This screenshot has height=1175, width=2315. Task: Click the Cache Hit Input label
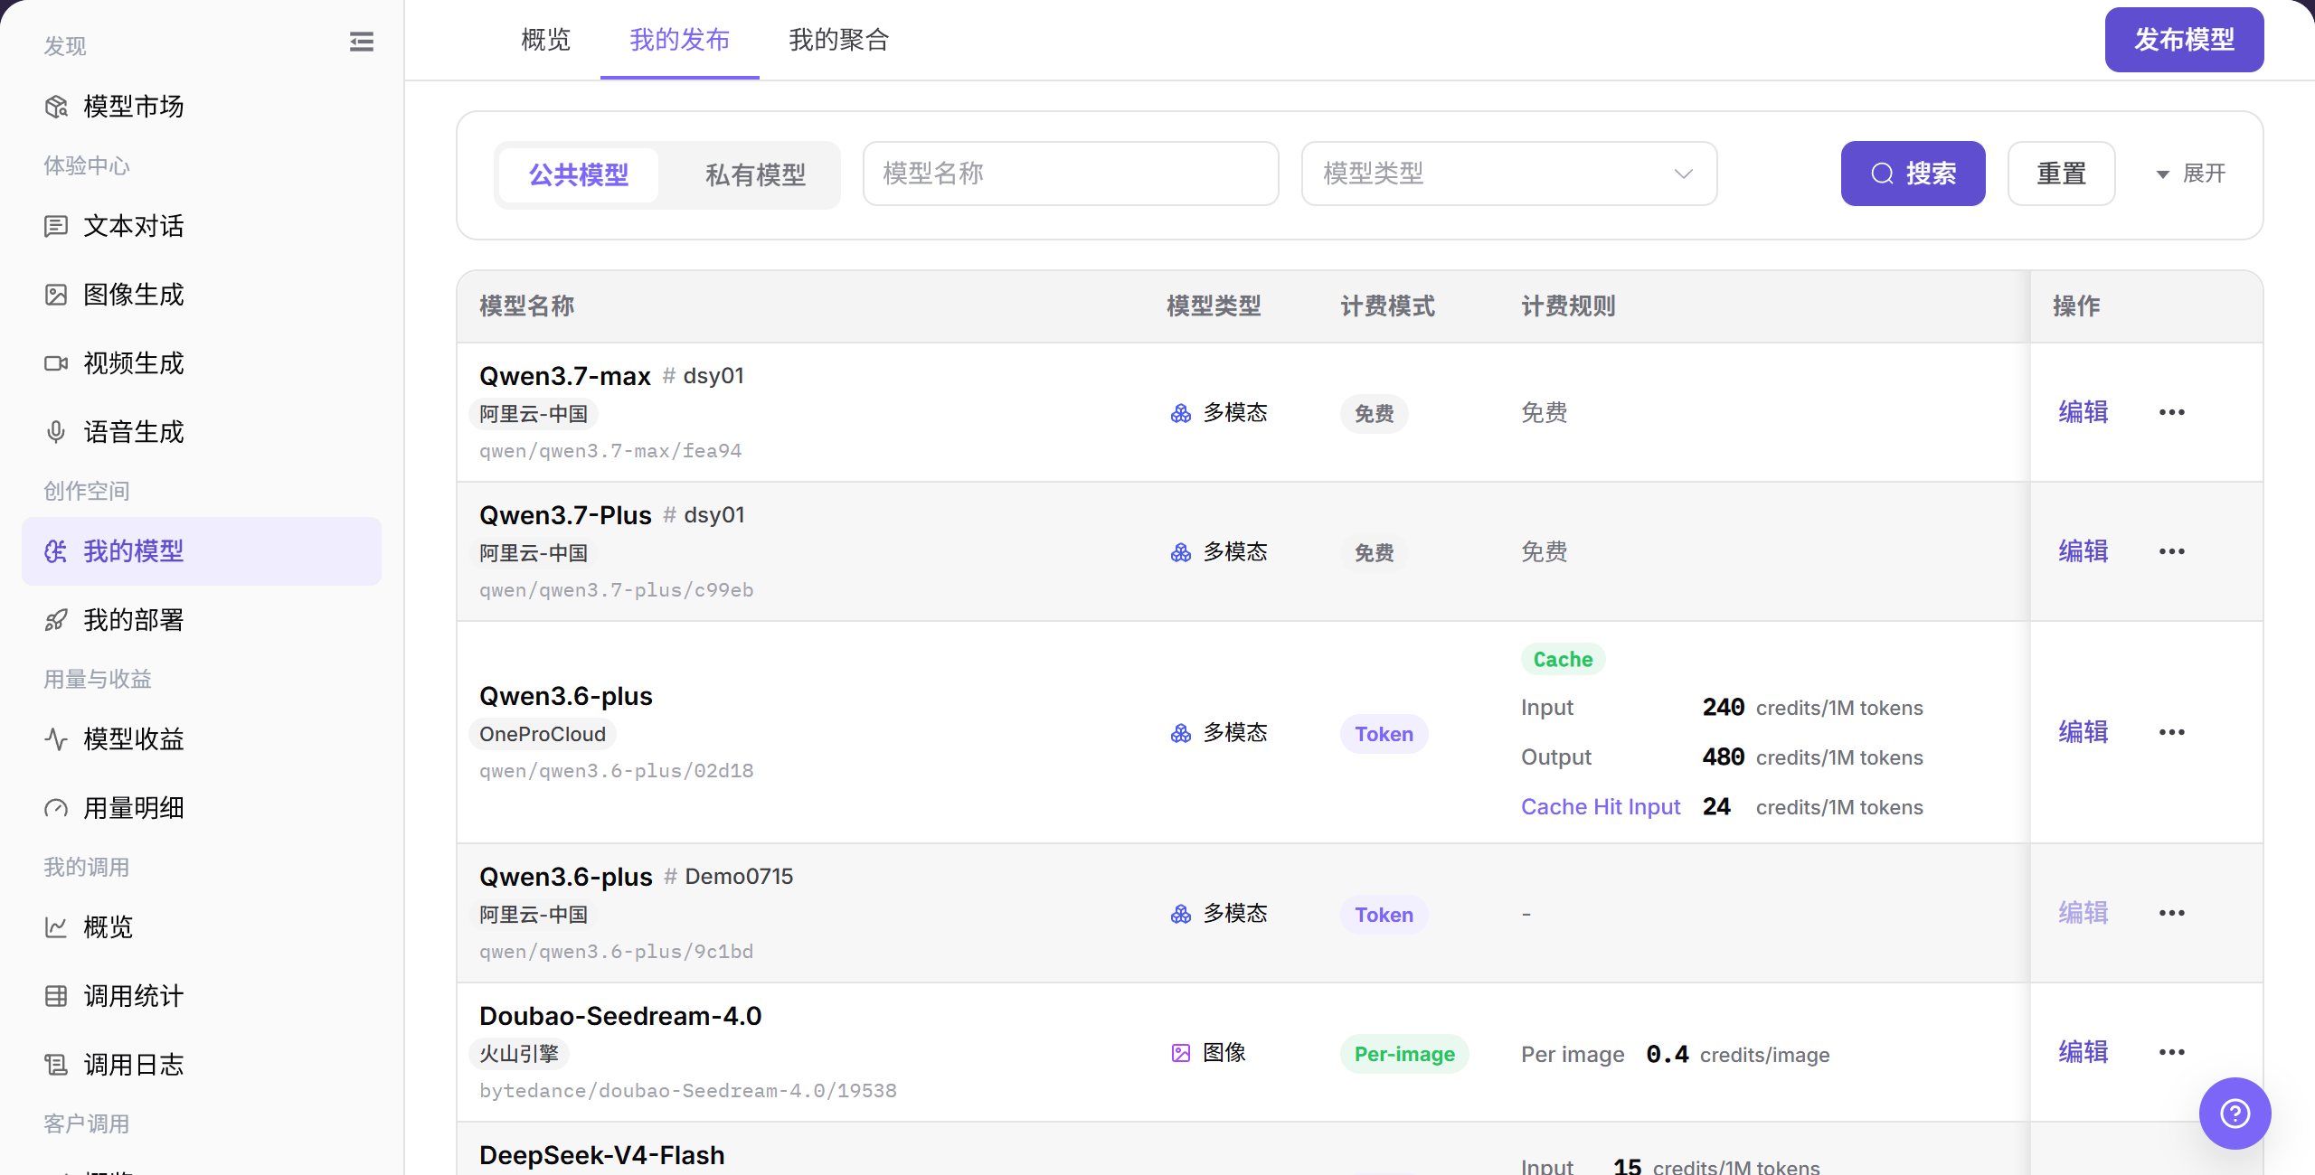coord(1601,806)
